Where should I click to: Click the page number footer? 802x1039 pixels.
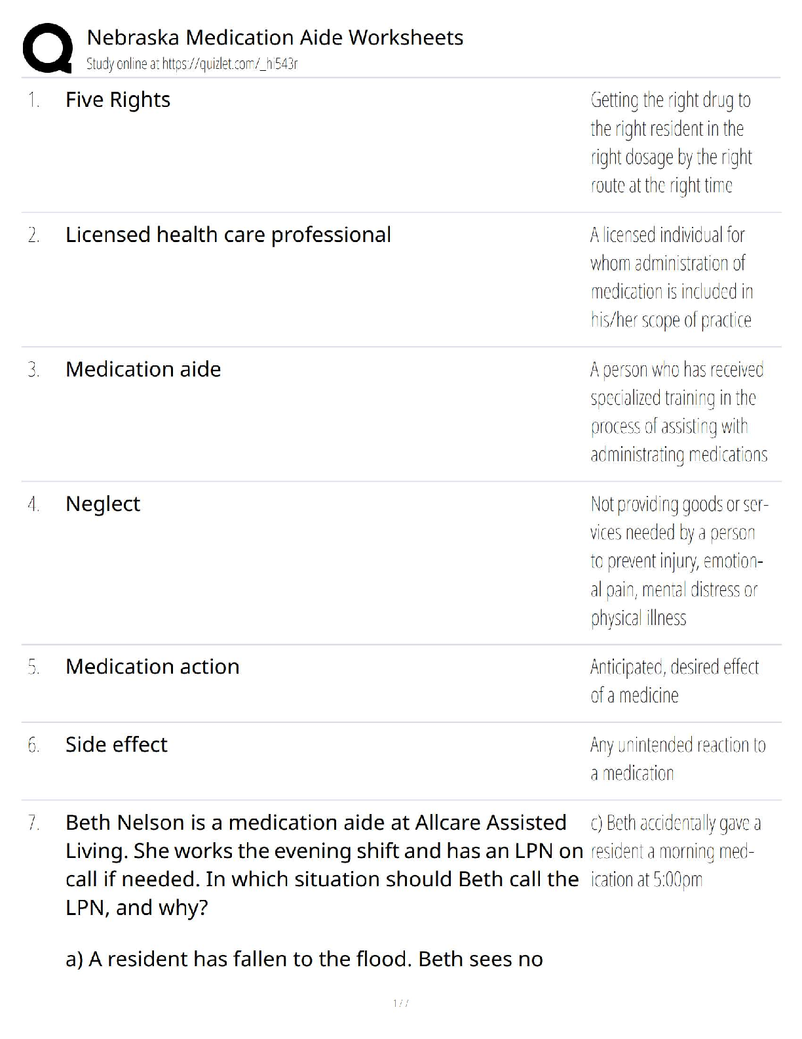click(401, 1003)
